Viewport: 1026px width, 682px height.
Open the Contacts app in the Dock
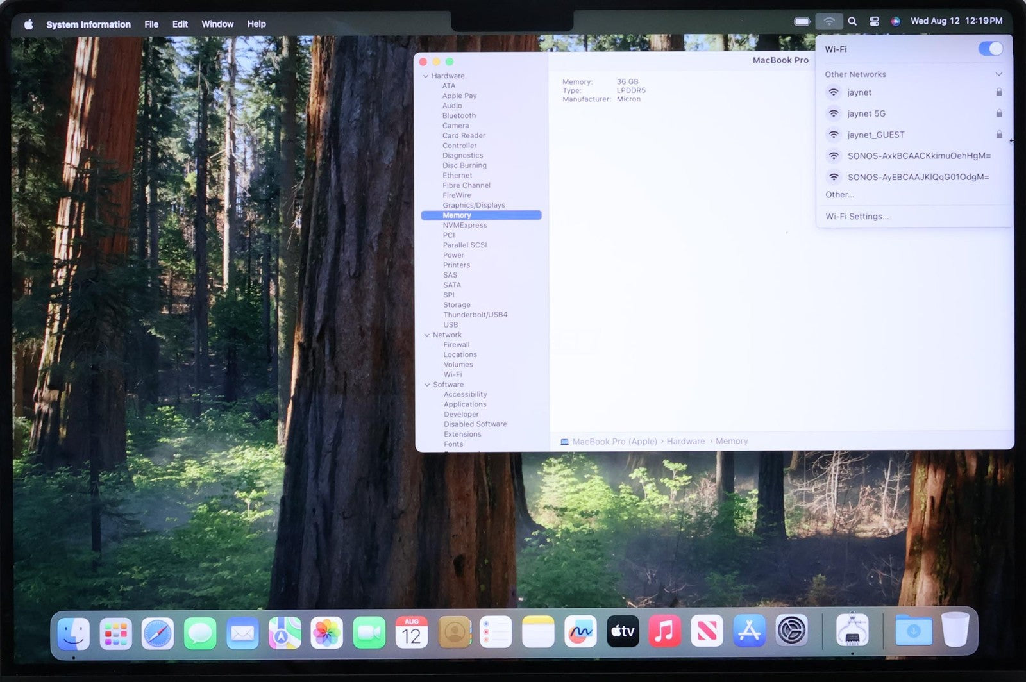[455, 633]
